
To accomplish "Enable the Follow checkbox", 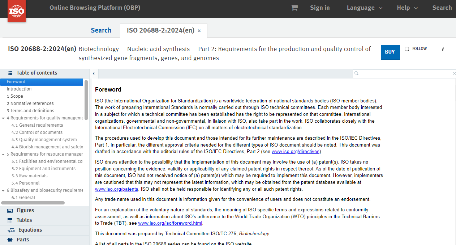I will coord(407,49).
